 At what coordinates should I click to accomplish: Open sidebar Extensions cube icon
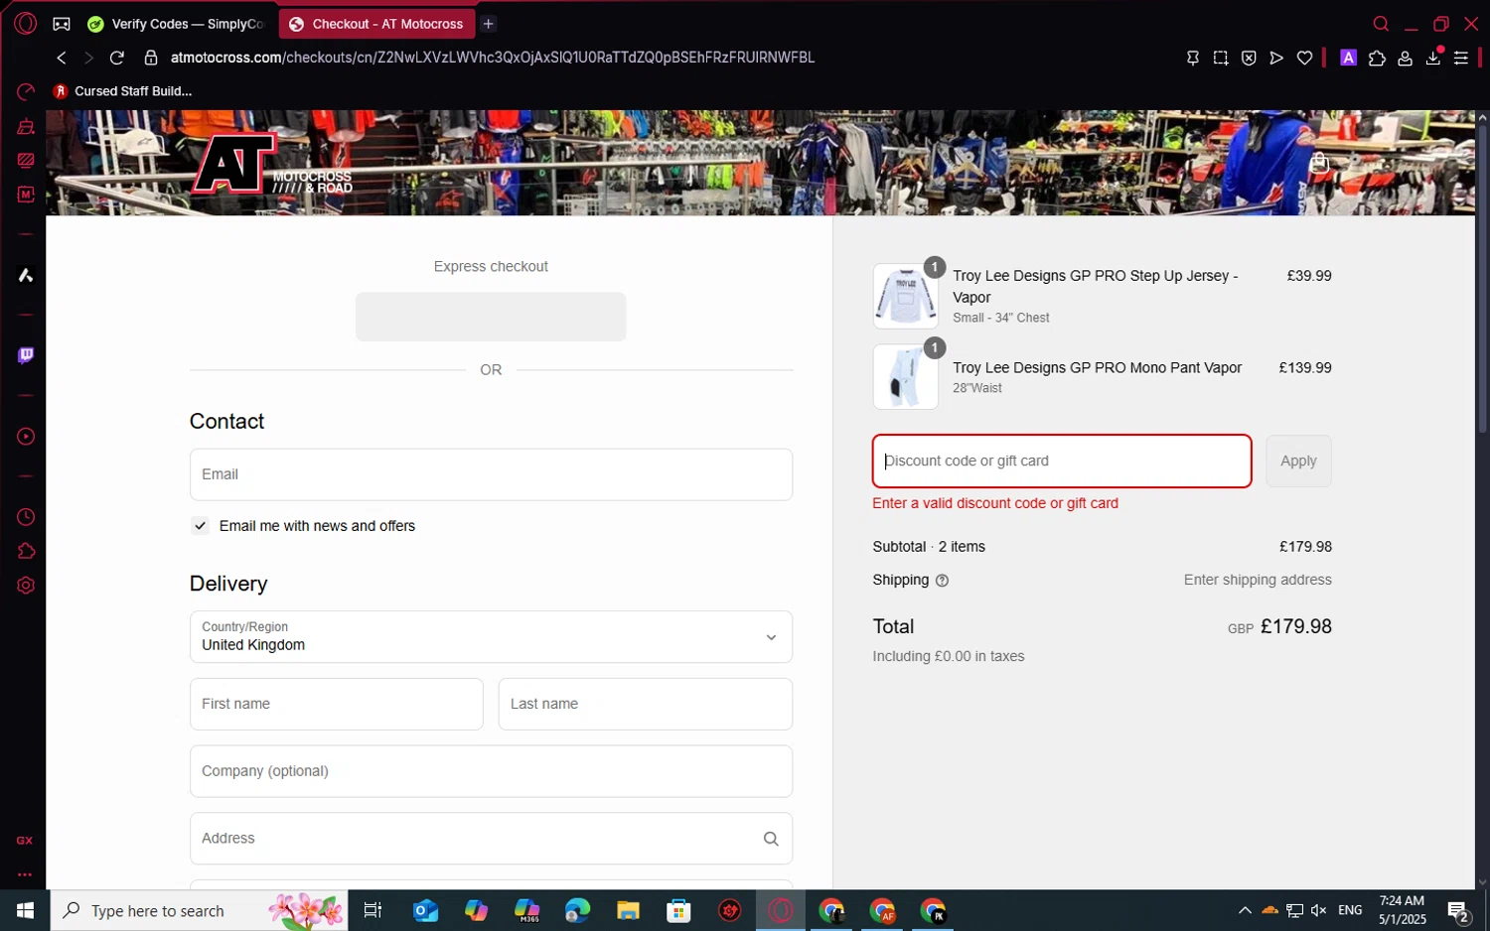(26, 551)
